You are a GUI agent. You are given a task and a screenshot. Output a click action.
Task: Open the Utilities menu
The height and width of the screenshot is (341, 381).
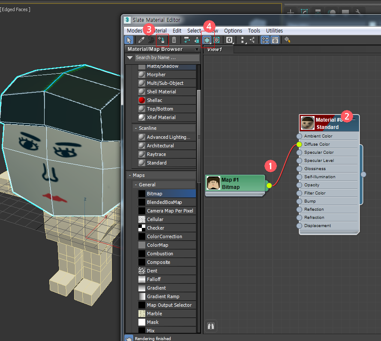(x=274, y=30)
